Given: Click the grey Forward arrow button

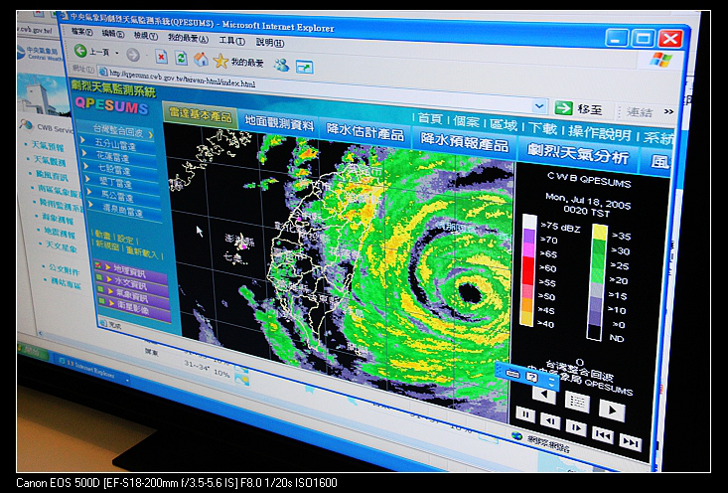Looking at the screenshot, I should coord(133,55).
